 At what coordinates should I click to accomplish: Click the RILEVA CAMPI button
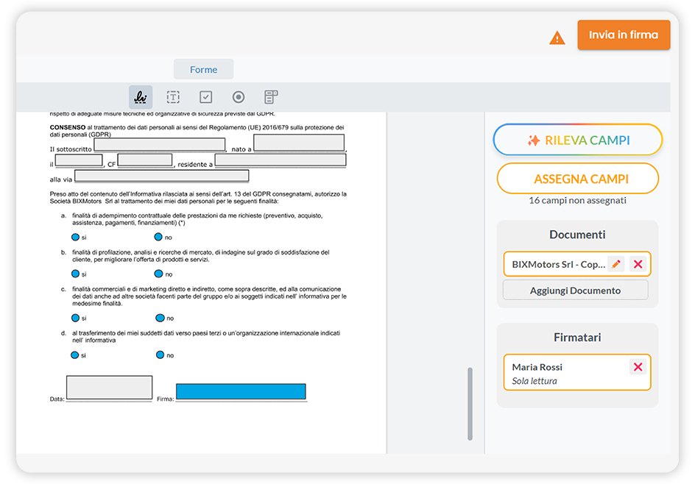click(x=577, y=140)
